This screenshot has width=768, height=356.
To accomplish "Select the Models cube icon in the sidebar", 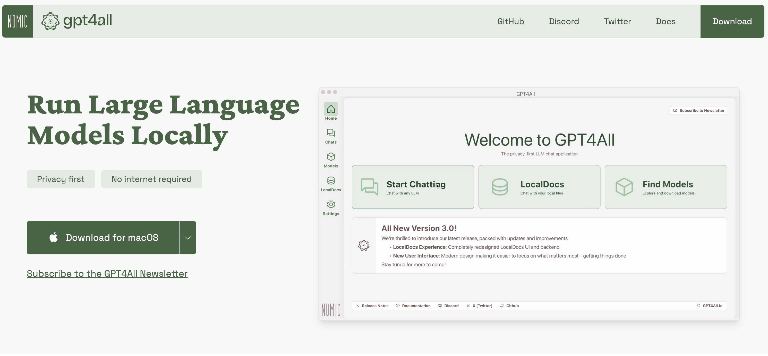I will (331, 157).
